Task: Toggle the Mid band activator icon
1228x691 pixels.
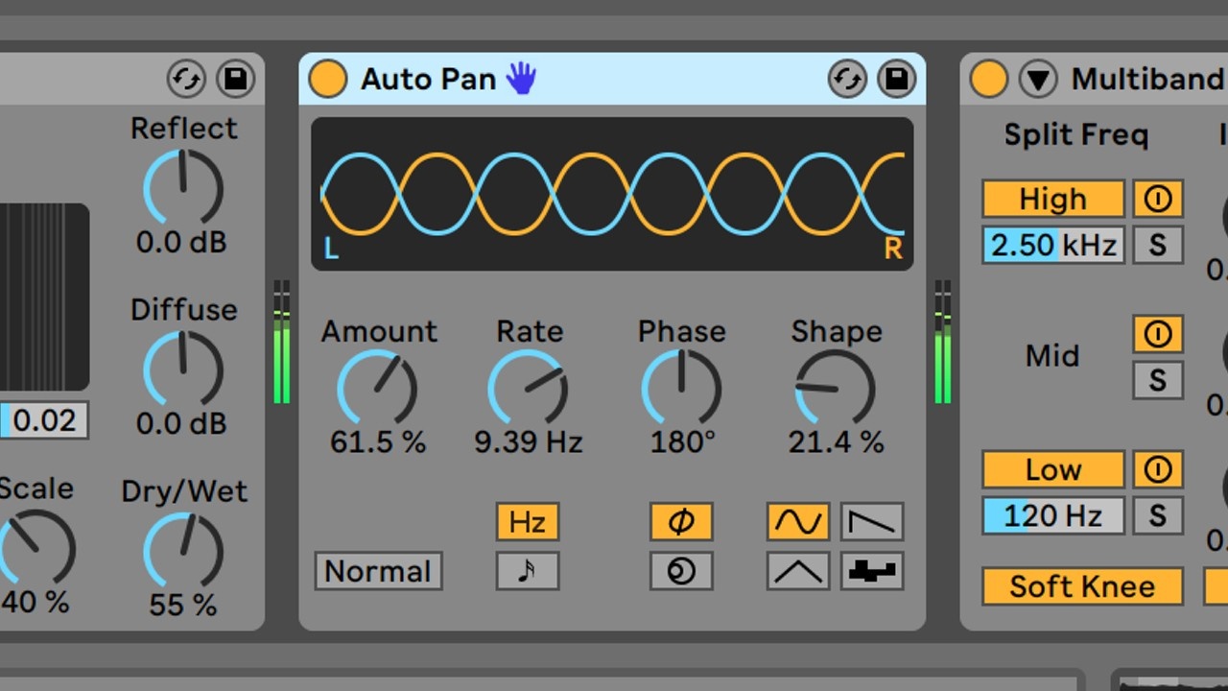Action: pyautogui.click(x=1158, y=334)
